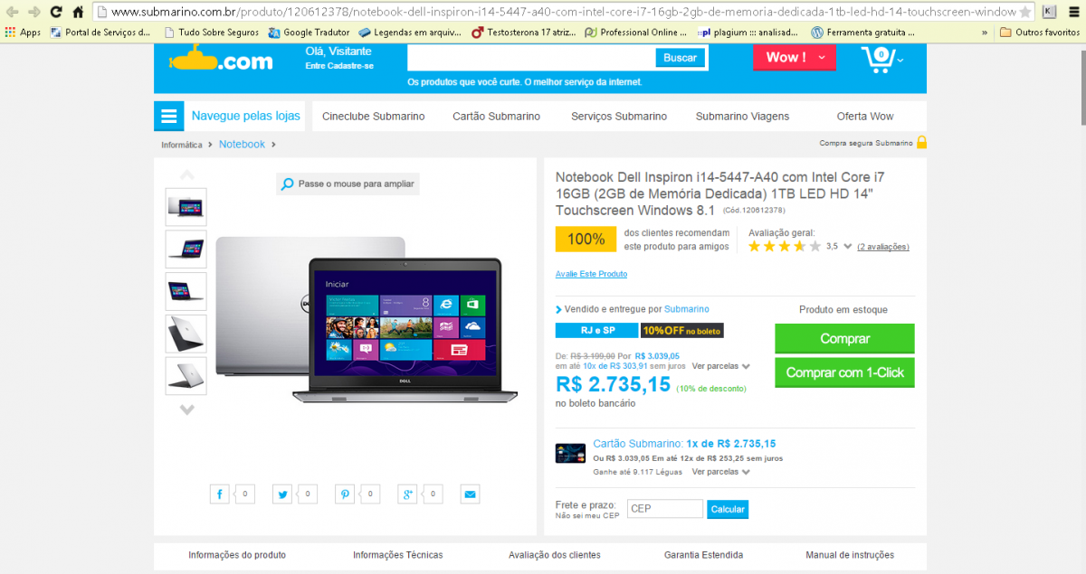
Task: Go to Cartão Submarino menu item
Action: click(x=496, y=116)
